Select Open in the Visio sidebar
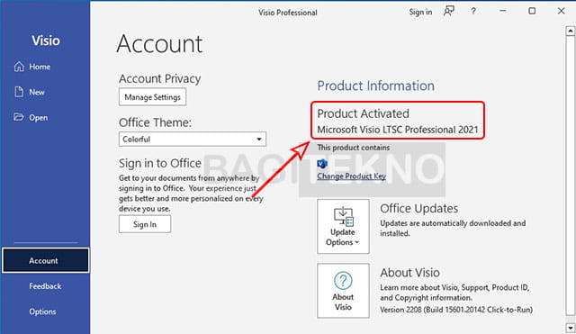The height and width of the screenshot is (334, 576). 31,118
